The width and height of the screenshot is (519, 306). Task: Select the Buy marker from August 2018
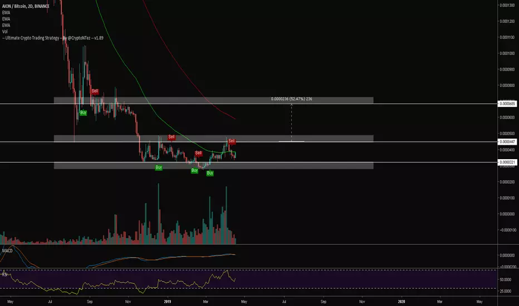pos(83,112)
